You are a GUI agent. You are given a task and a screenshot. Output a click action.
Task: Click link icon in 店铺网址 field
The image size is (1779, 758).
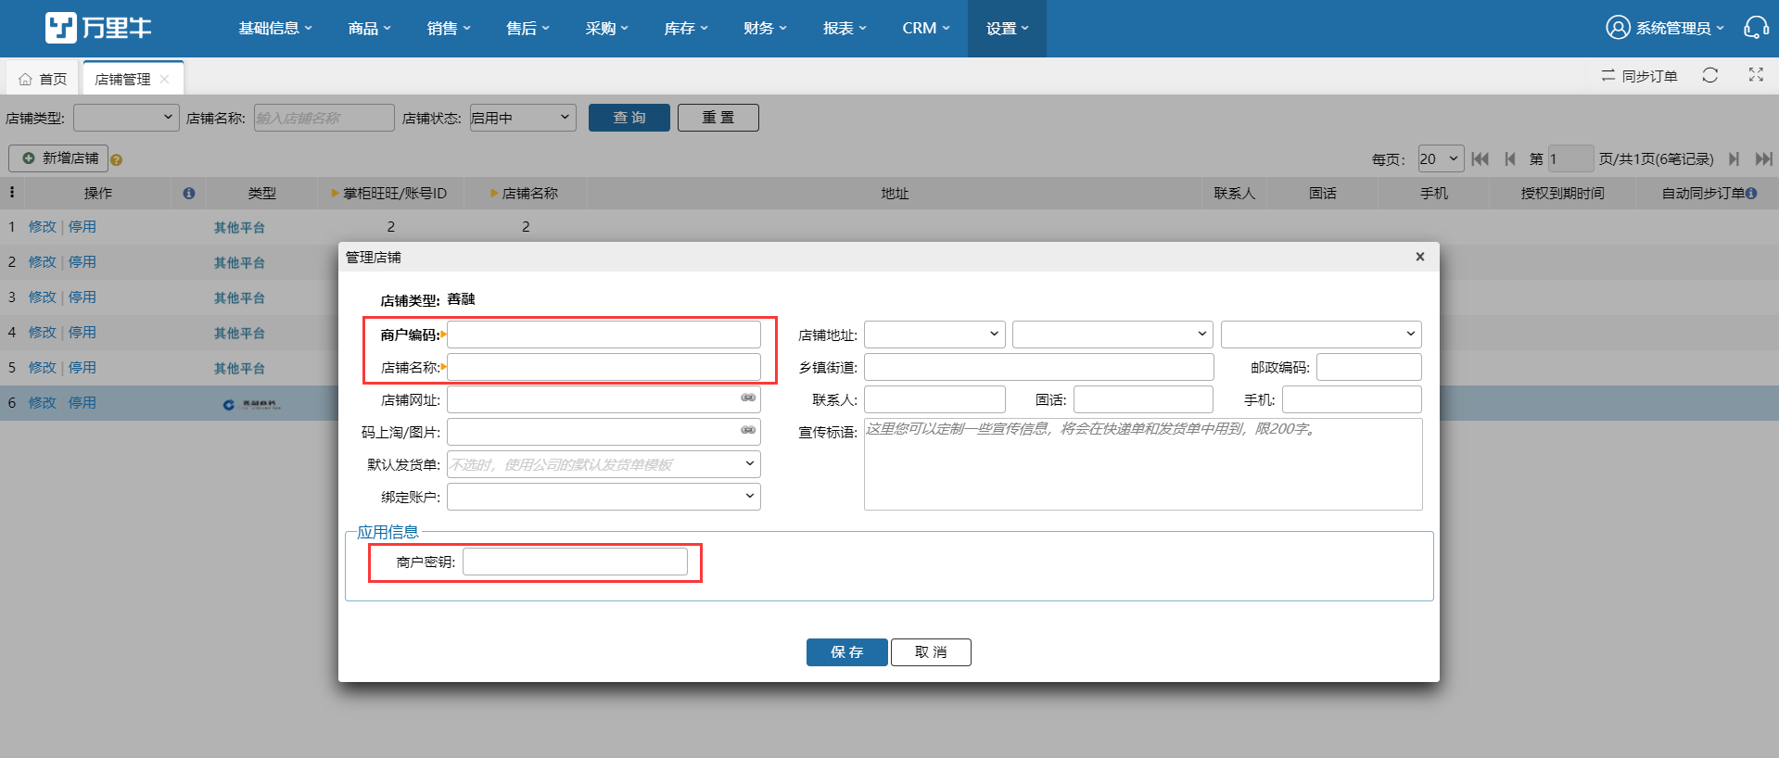[748, 398]
